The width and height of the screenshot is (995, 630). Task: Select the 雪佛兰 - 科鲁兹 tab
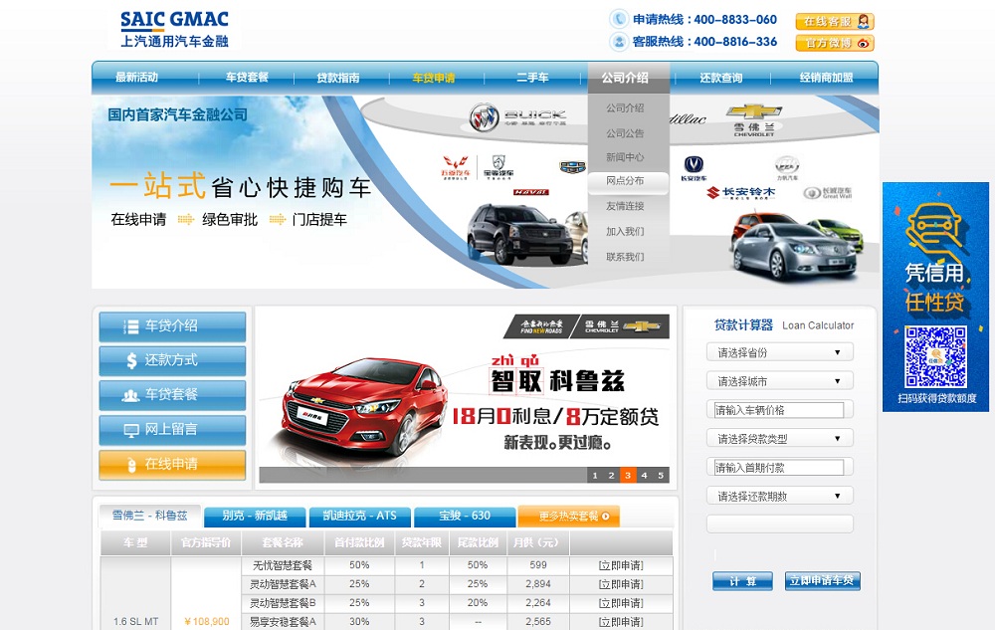(x=150, y=516)
